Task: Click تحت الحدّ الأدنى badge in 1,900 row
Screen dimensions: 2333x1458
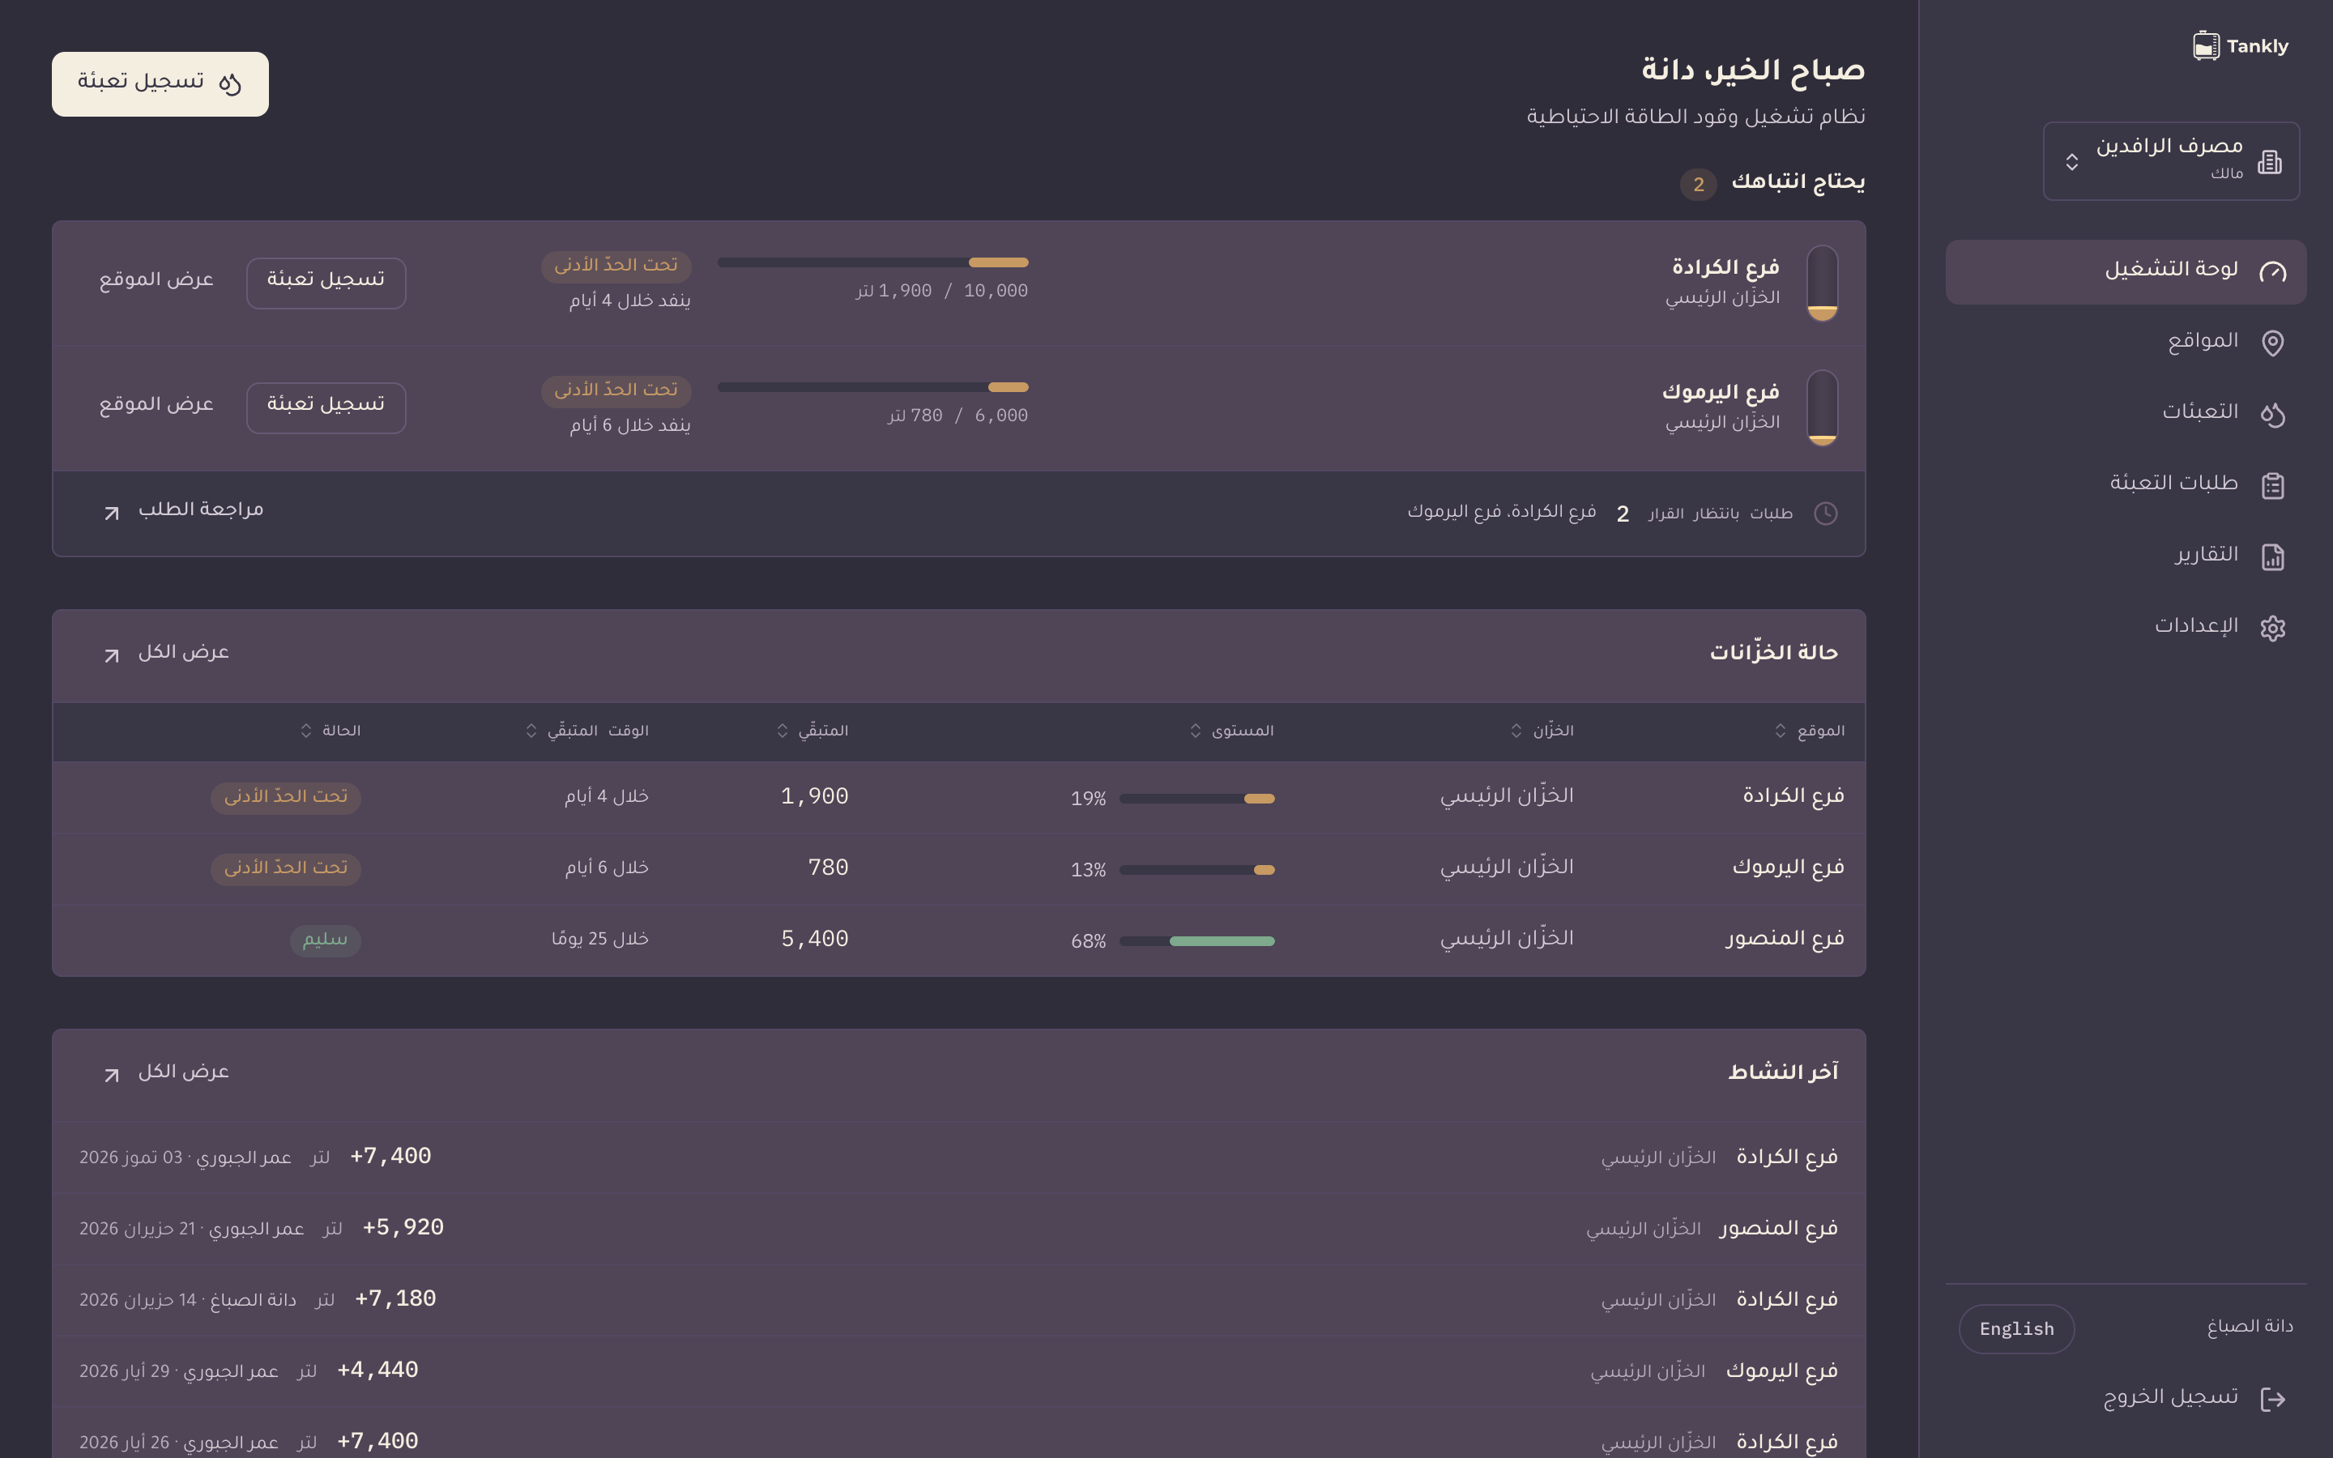Action: (x=285, y=798)
